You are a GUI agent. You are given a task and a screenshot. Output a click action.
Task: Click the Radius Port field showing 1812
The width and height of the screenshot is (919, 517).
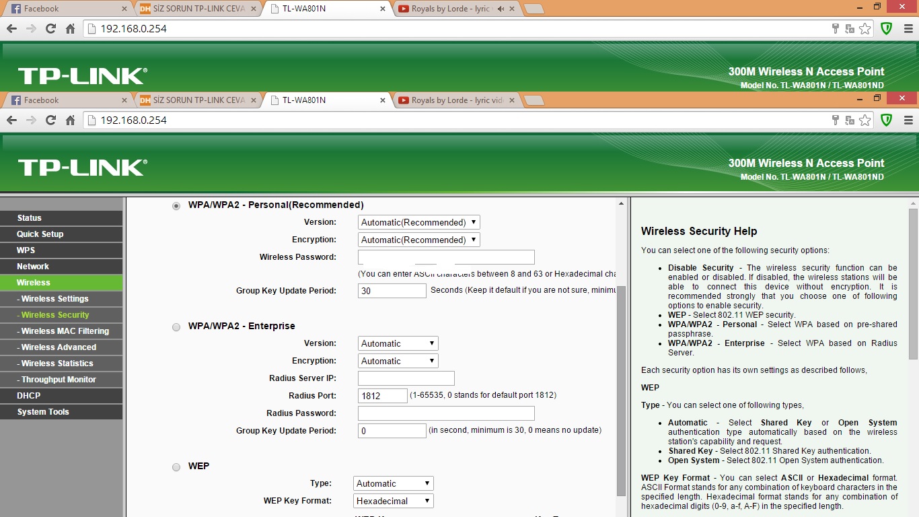click(x=383, y=396)
